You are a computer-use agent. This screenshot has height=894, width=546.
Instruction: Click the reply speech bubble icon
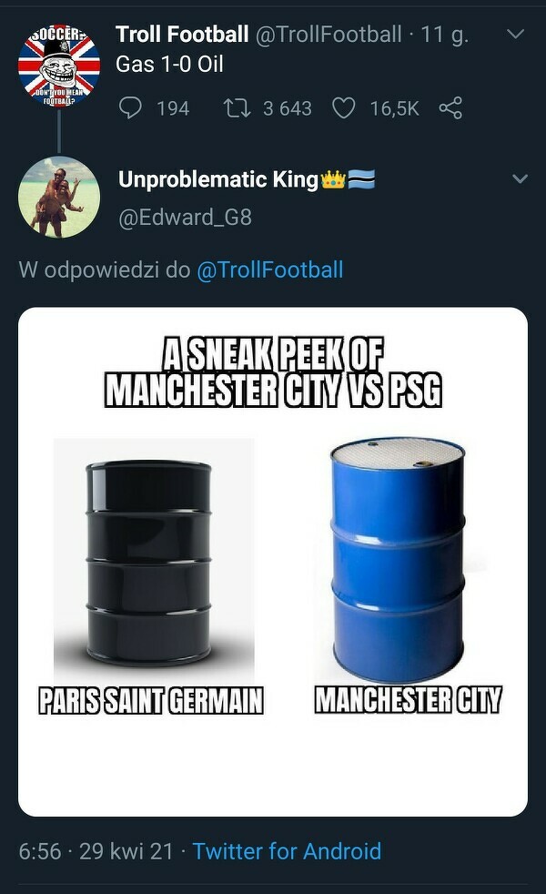click(x=132, y=108)
